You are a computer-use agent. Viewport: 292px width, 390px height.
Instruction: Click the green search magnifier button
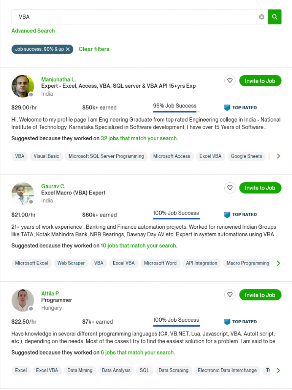coord(275,17)
